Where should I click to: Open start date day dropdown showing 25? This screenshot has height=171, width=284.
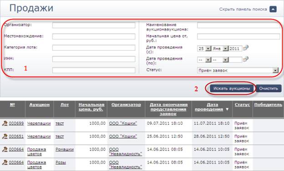pos(208,49)
